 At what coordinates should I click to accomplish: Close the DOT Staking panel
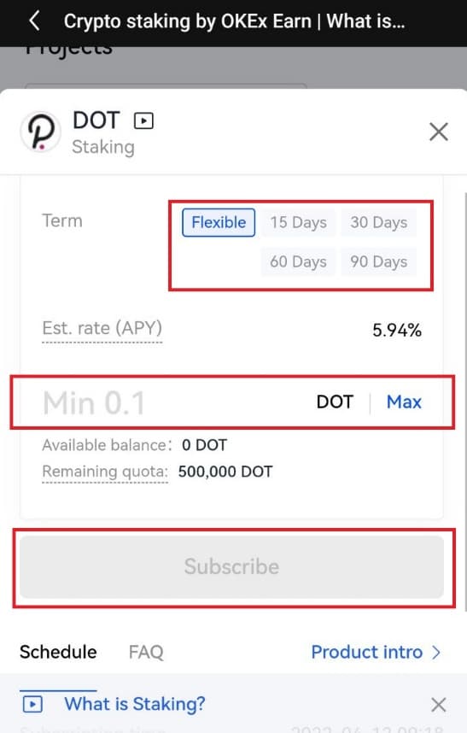tap(439, 132)
